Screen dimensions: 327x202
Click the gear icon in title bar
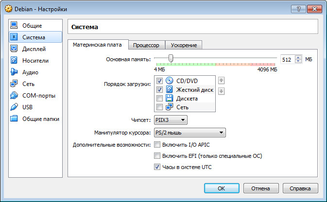[x=8, y=9]
